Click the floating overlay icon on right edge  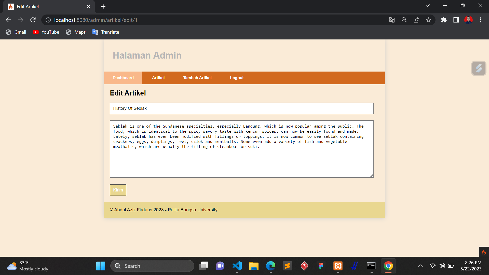pyautogui.click(x=479, y=68)
